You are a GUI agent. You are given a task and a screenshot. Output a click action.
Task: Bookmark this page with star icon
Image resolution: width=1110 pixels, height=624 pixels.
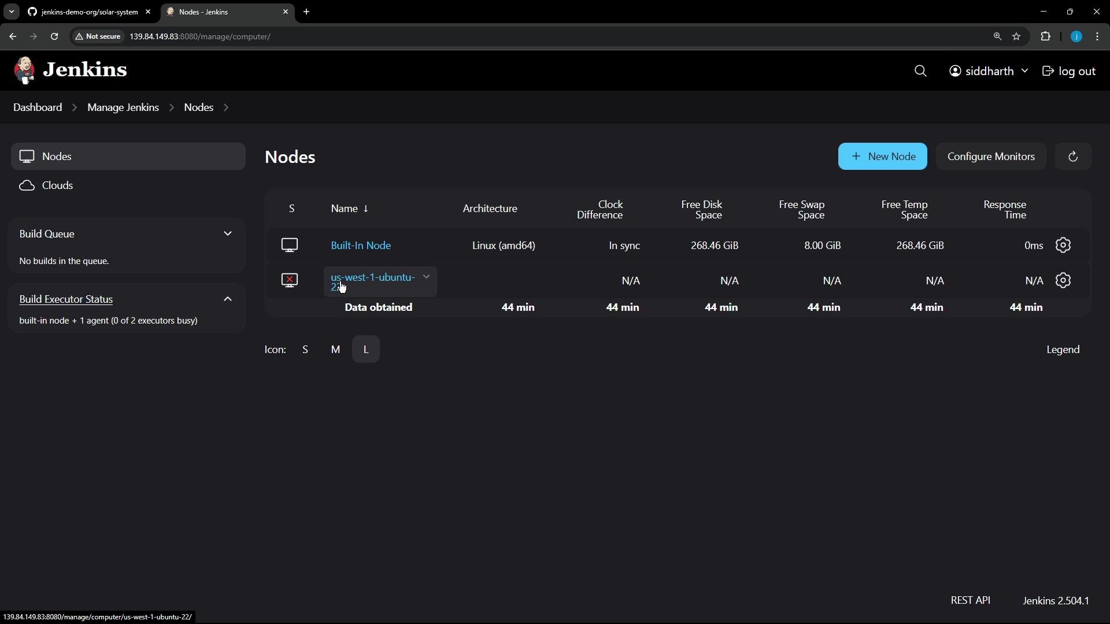pos(1017,36)
